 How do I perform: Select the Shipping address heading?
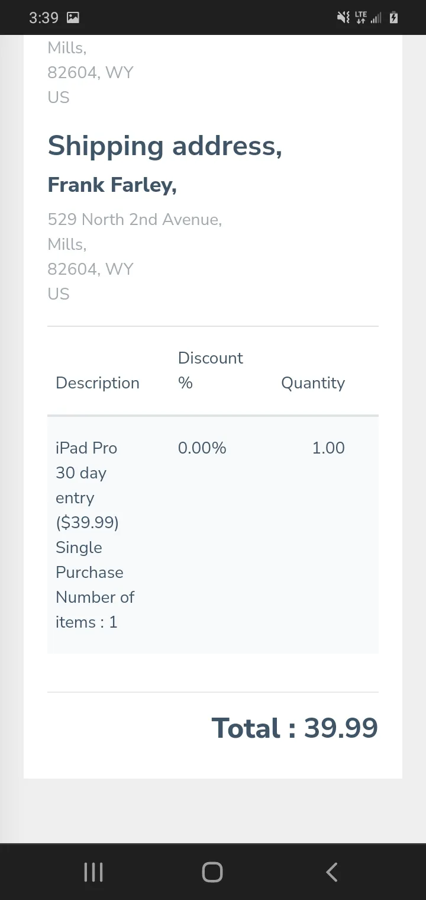[x=165, y=146]
